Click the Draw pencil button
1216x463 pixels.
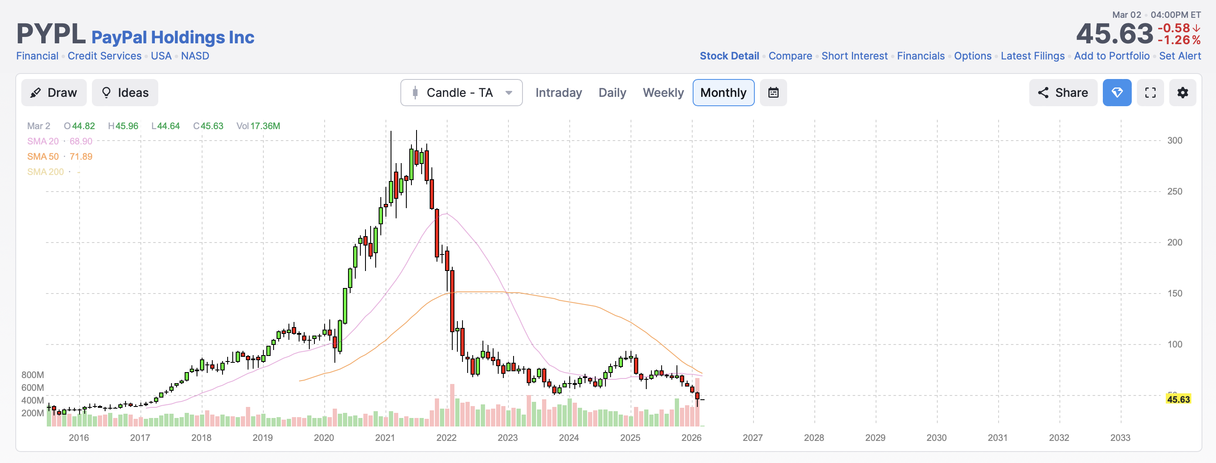point(53,93)
